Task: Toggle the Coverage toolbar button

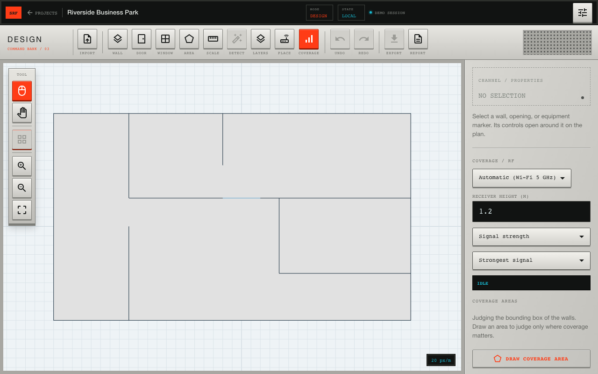Action: 309,39
